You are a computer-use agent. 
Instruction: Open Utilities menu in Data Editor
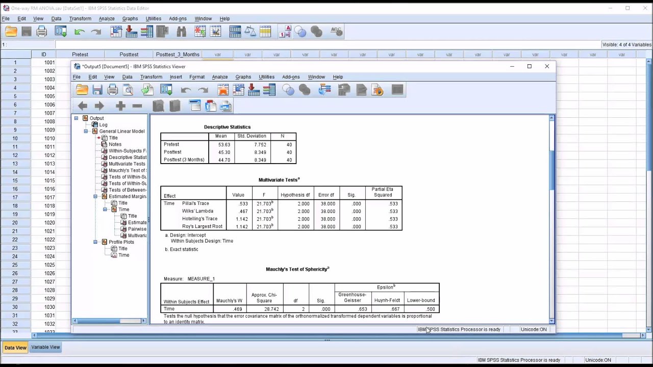[x=154, y=19]
